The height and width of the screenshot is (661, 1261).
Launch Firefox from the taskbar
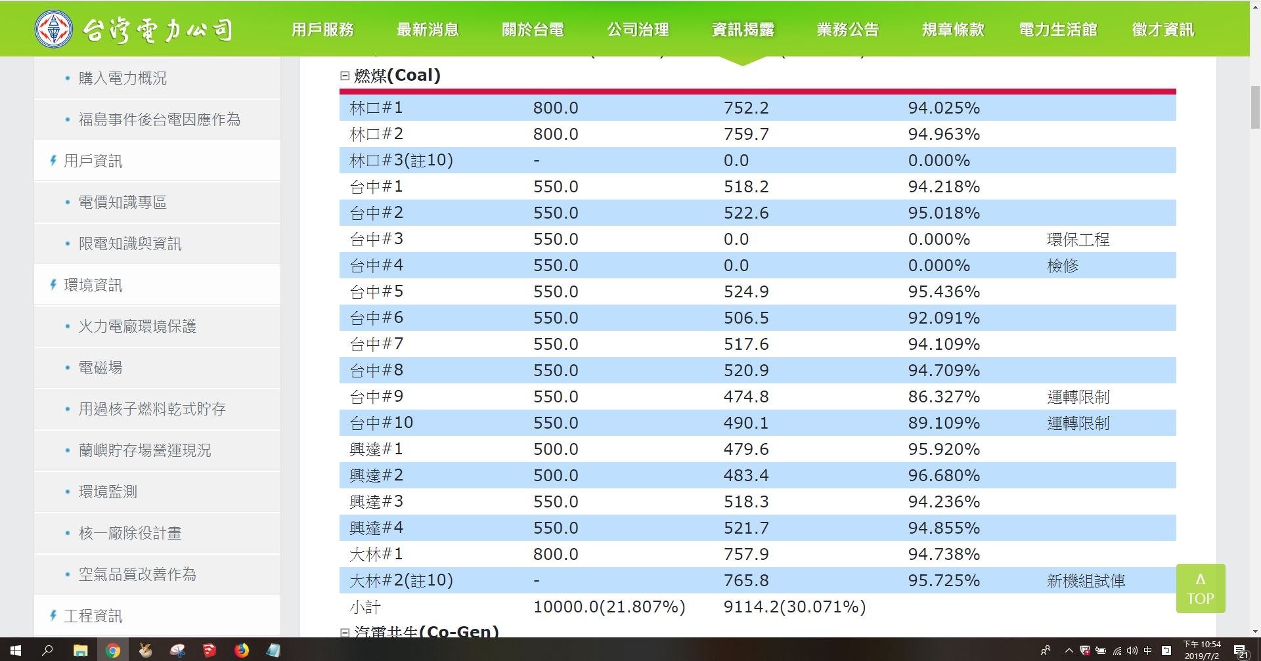click(x=242, y=650)
